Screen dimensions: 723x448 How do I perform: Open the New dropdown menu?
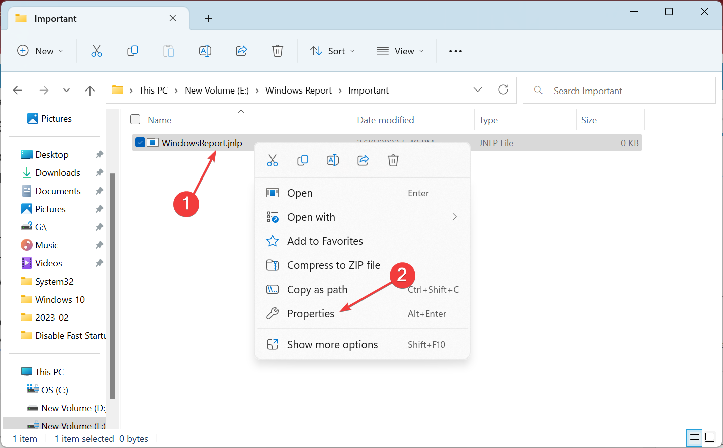click(x=41, y=51)
